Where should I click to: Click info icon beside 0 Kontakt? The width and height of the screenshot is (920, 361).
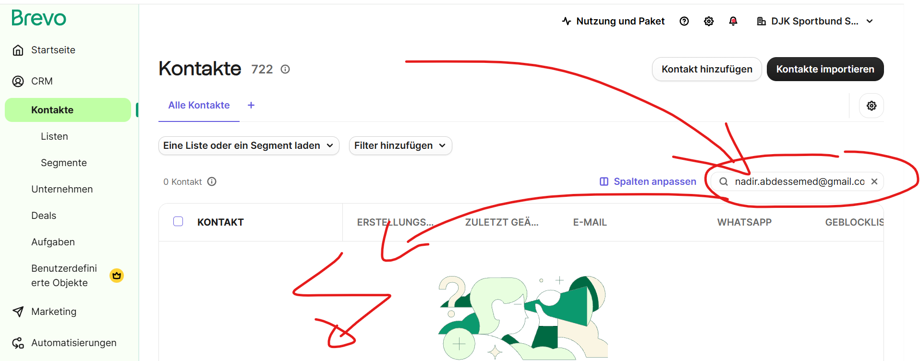[212, 181]
